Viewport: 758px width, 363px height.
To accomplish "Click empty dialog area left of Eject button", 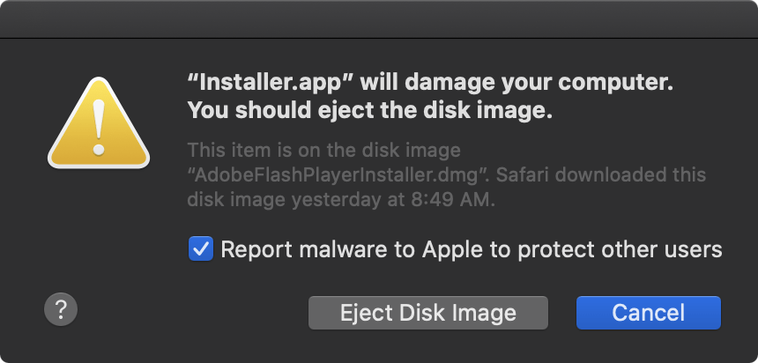I will [194, 312].
